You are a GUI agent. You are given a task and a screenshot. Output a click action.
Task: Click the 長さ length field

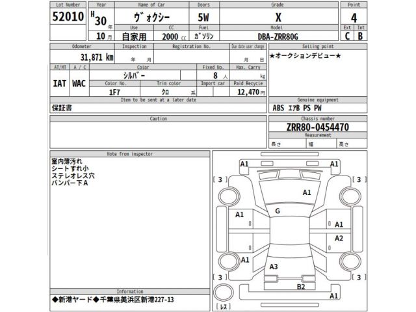[287, 144]
